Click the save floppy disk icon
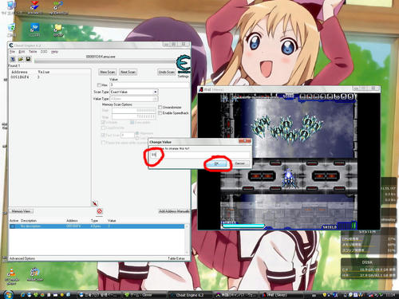 (28, 59)
